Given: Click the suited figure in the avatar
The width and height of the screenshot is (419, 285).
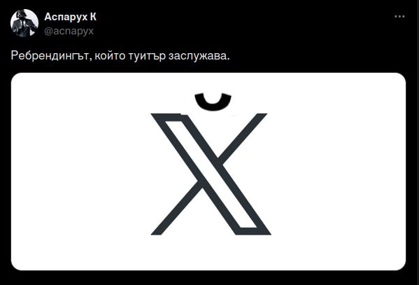Looking at the screenshot, I should point(24,25).
